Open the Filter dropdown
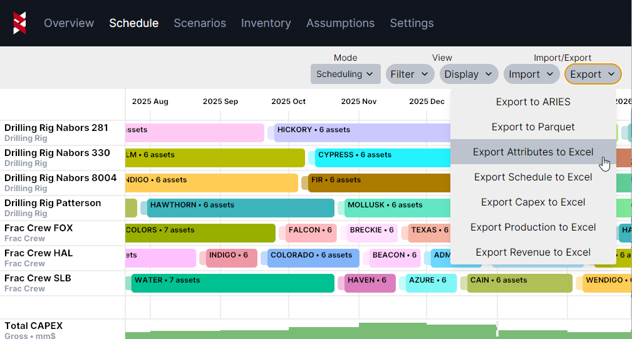Screen dimensions: 632x339 (410, 74)
